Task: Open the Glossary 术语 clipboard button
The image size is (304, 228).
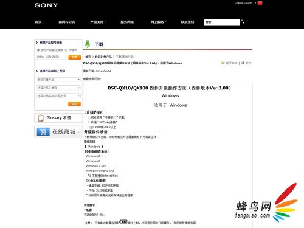Action: pyautogui.click(x=58, y=118)
